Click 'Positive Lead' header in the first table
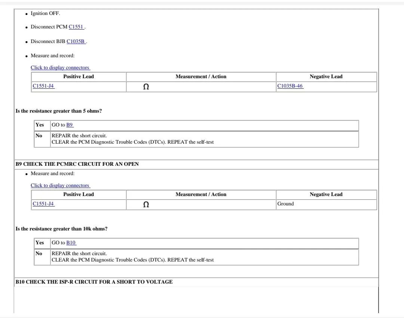 pos(79,77)
